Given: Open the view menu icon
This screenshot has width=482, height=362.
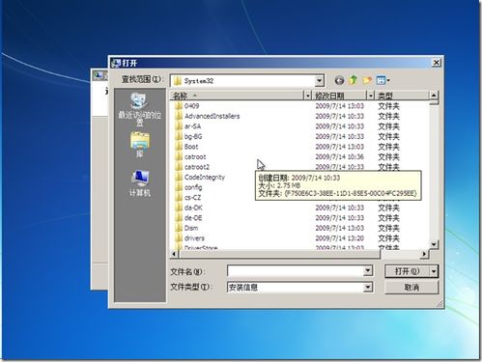Looking at the screenshot, I should point(383,80).
